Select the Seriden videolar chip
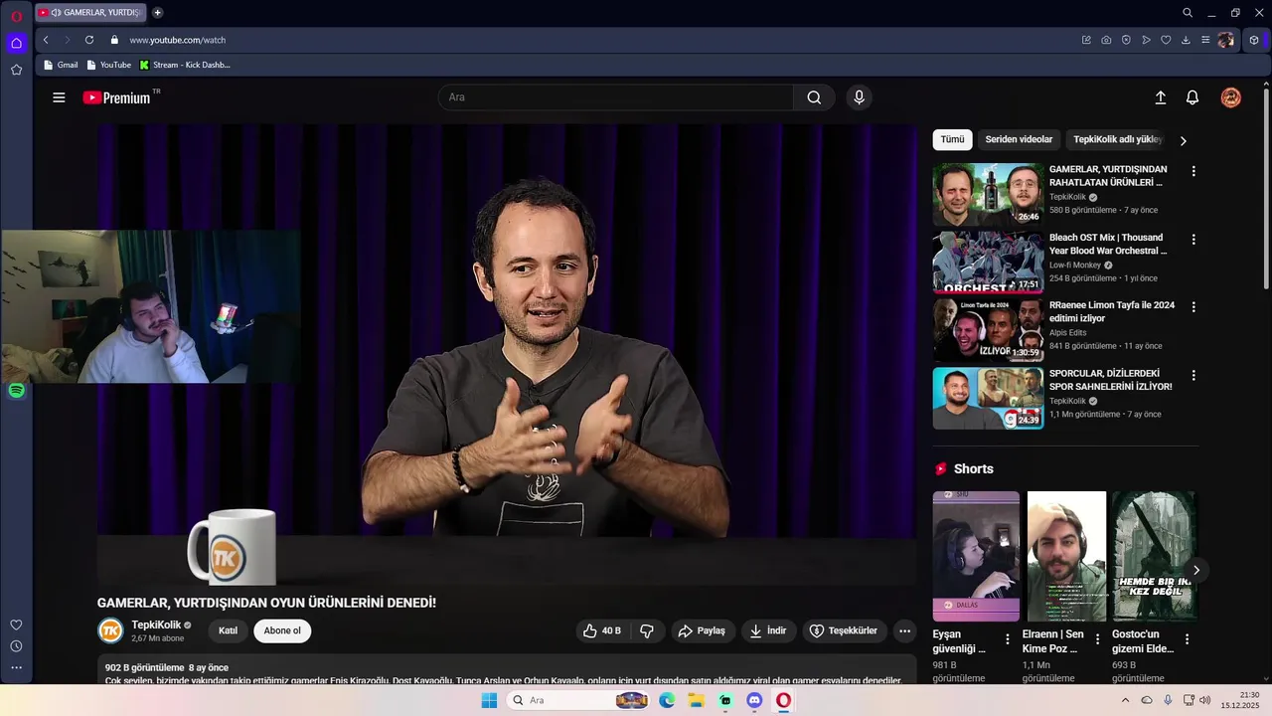 click(1019, 139)
